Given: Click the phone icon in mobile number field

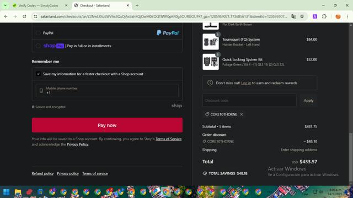Looking at the screenshot, I should click(41, 91).
